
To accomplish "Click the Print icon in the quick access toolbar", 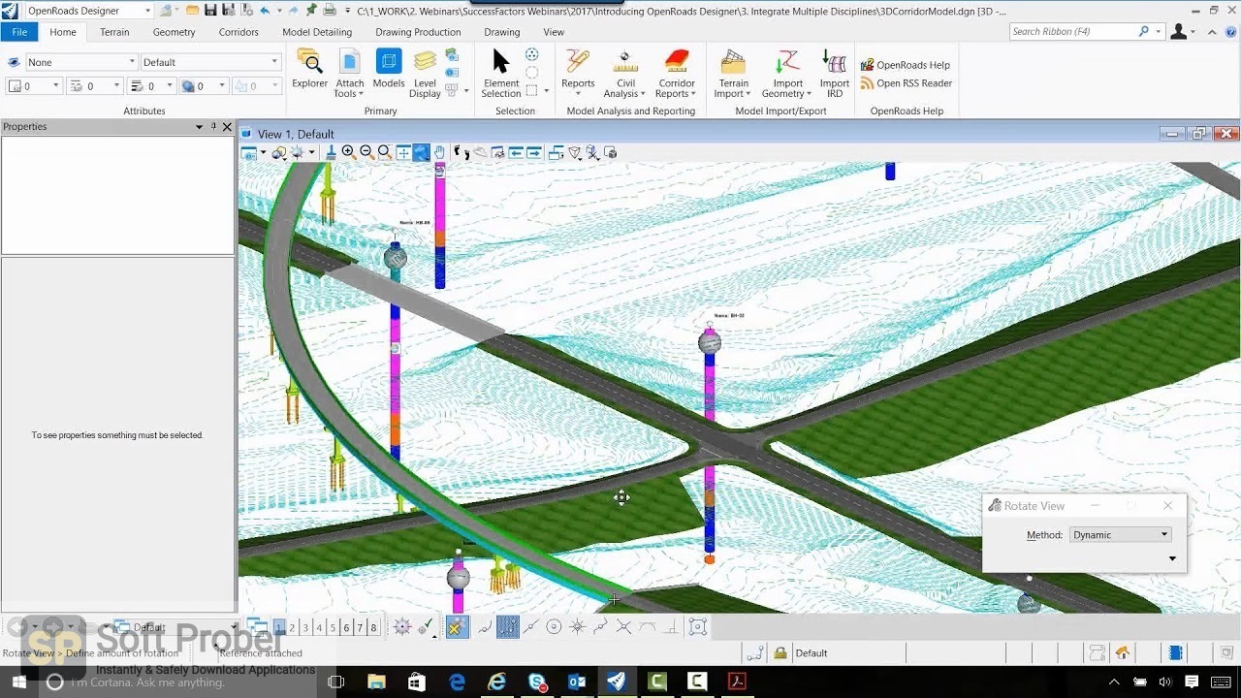I will tap(330, 10).
